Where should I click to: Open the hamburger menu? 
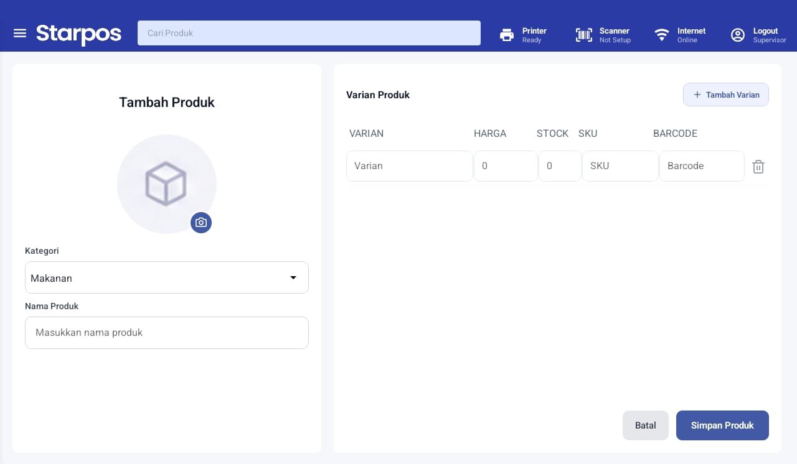click(20, 33)
